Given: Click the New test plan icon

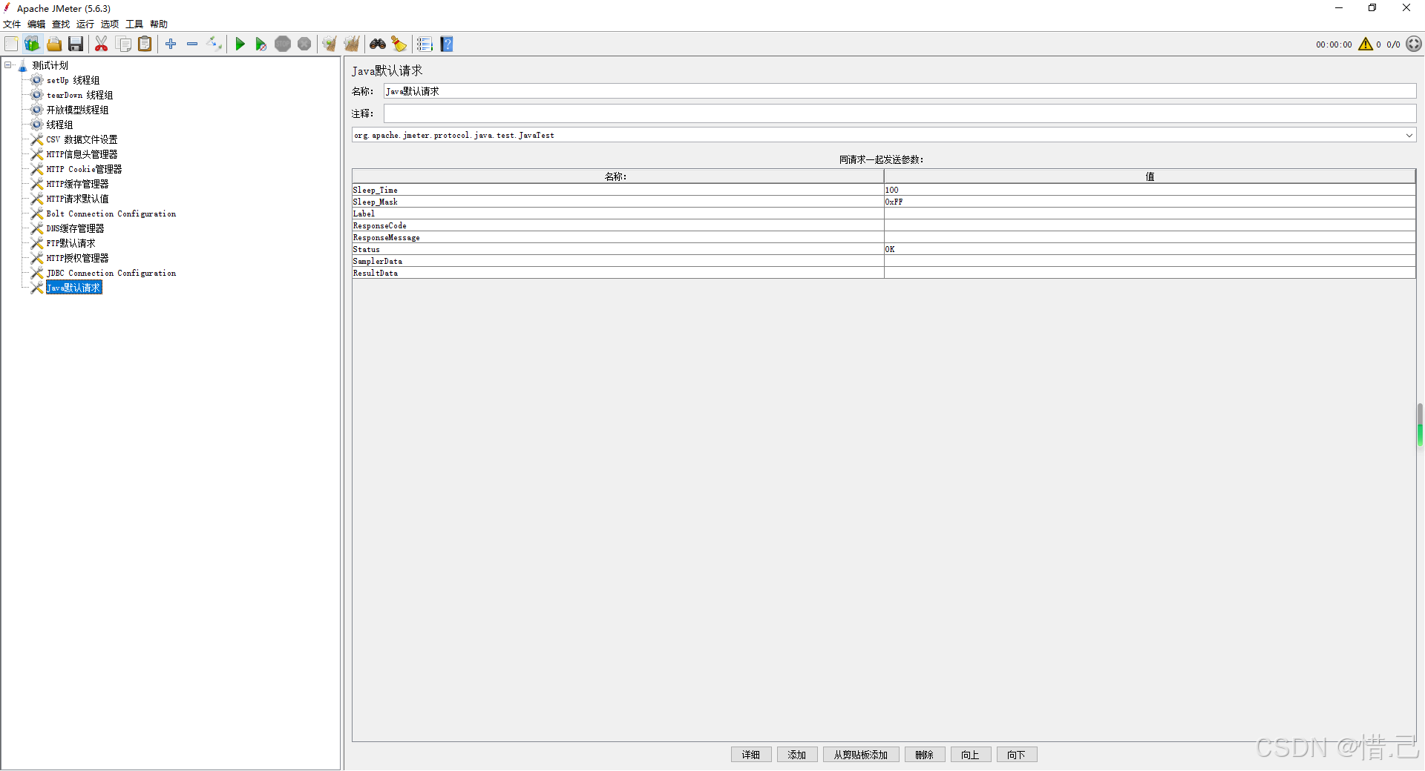Looking at the screenshot, I should (11, 44).
